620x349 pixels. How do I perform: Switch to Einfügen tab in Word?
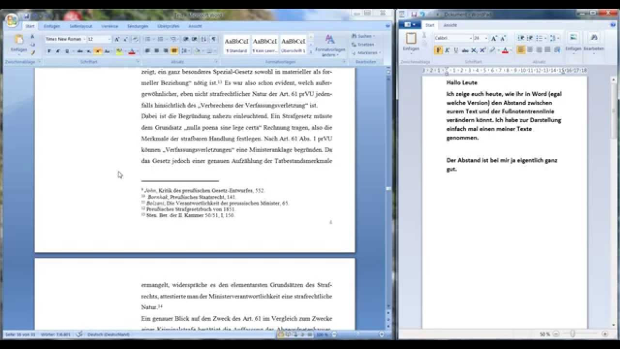52,26
